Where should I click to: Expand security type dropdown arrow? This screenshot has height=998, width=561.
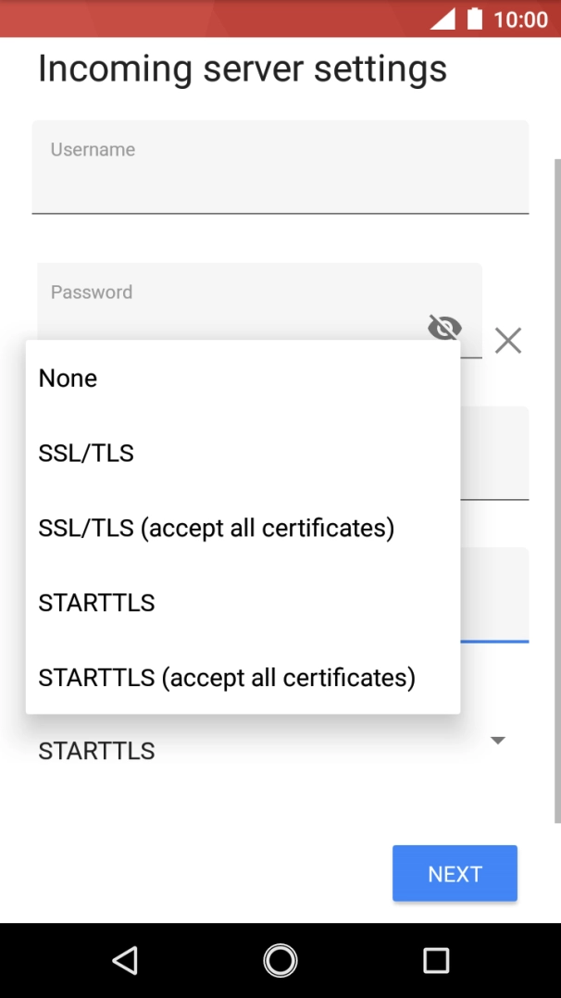point(498,741)
